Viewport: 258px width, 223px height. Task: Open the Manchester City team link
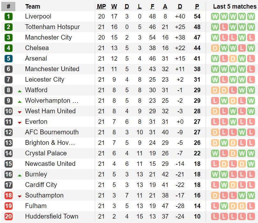[48, 38]
